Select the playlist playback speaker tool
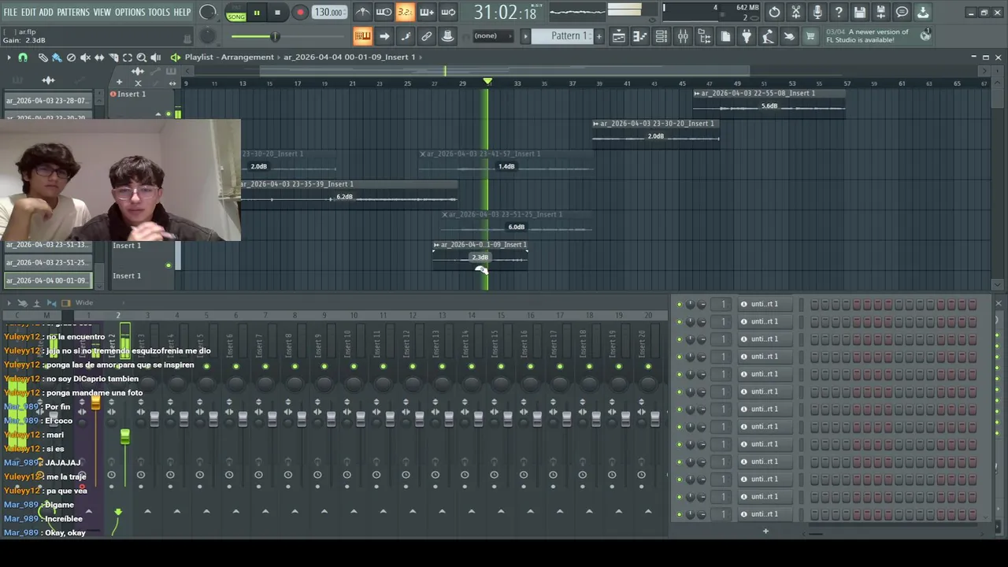Screen dimensions: 1008x567 click(x=156, y=57)
